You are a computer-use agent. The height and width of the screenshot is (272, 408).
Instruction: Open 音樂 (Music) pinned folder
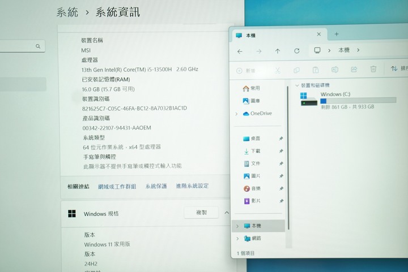coord(252,188)
